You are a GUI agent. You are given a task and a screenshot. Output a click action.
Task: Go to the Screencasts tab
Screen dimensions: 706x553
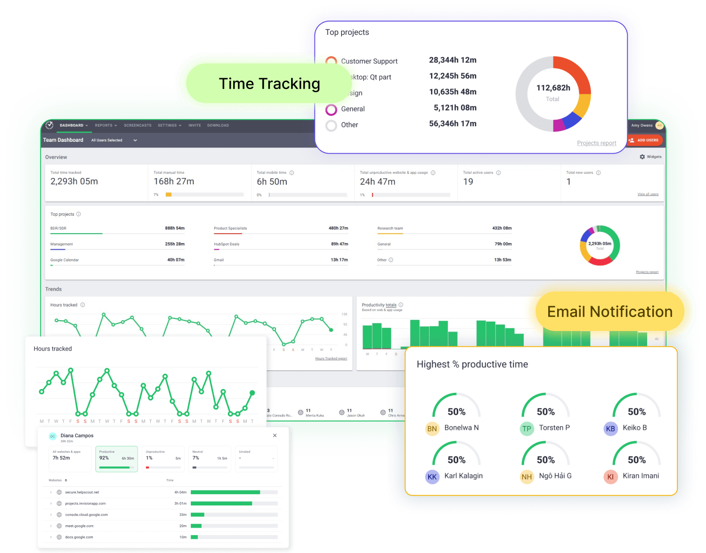tap(138, 125)
